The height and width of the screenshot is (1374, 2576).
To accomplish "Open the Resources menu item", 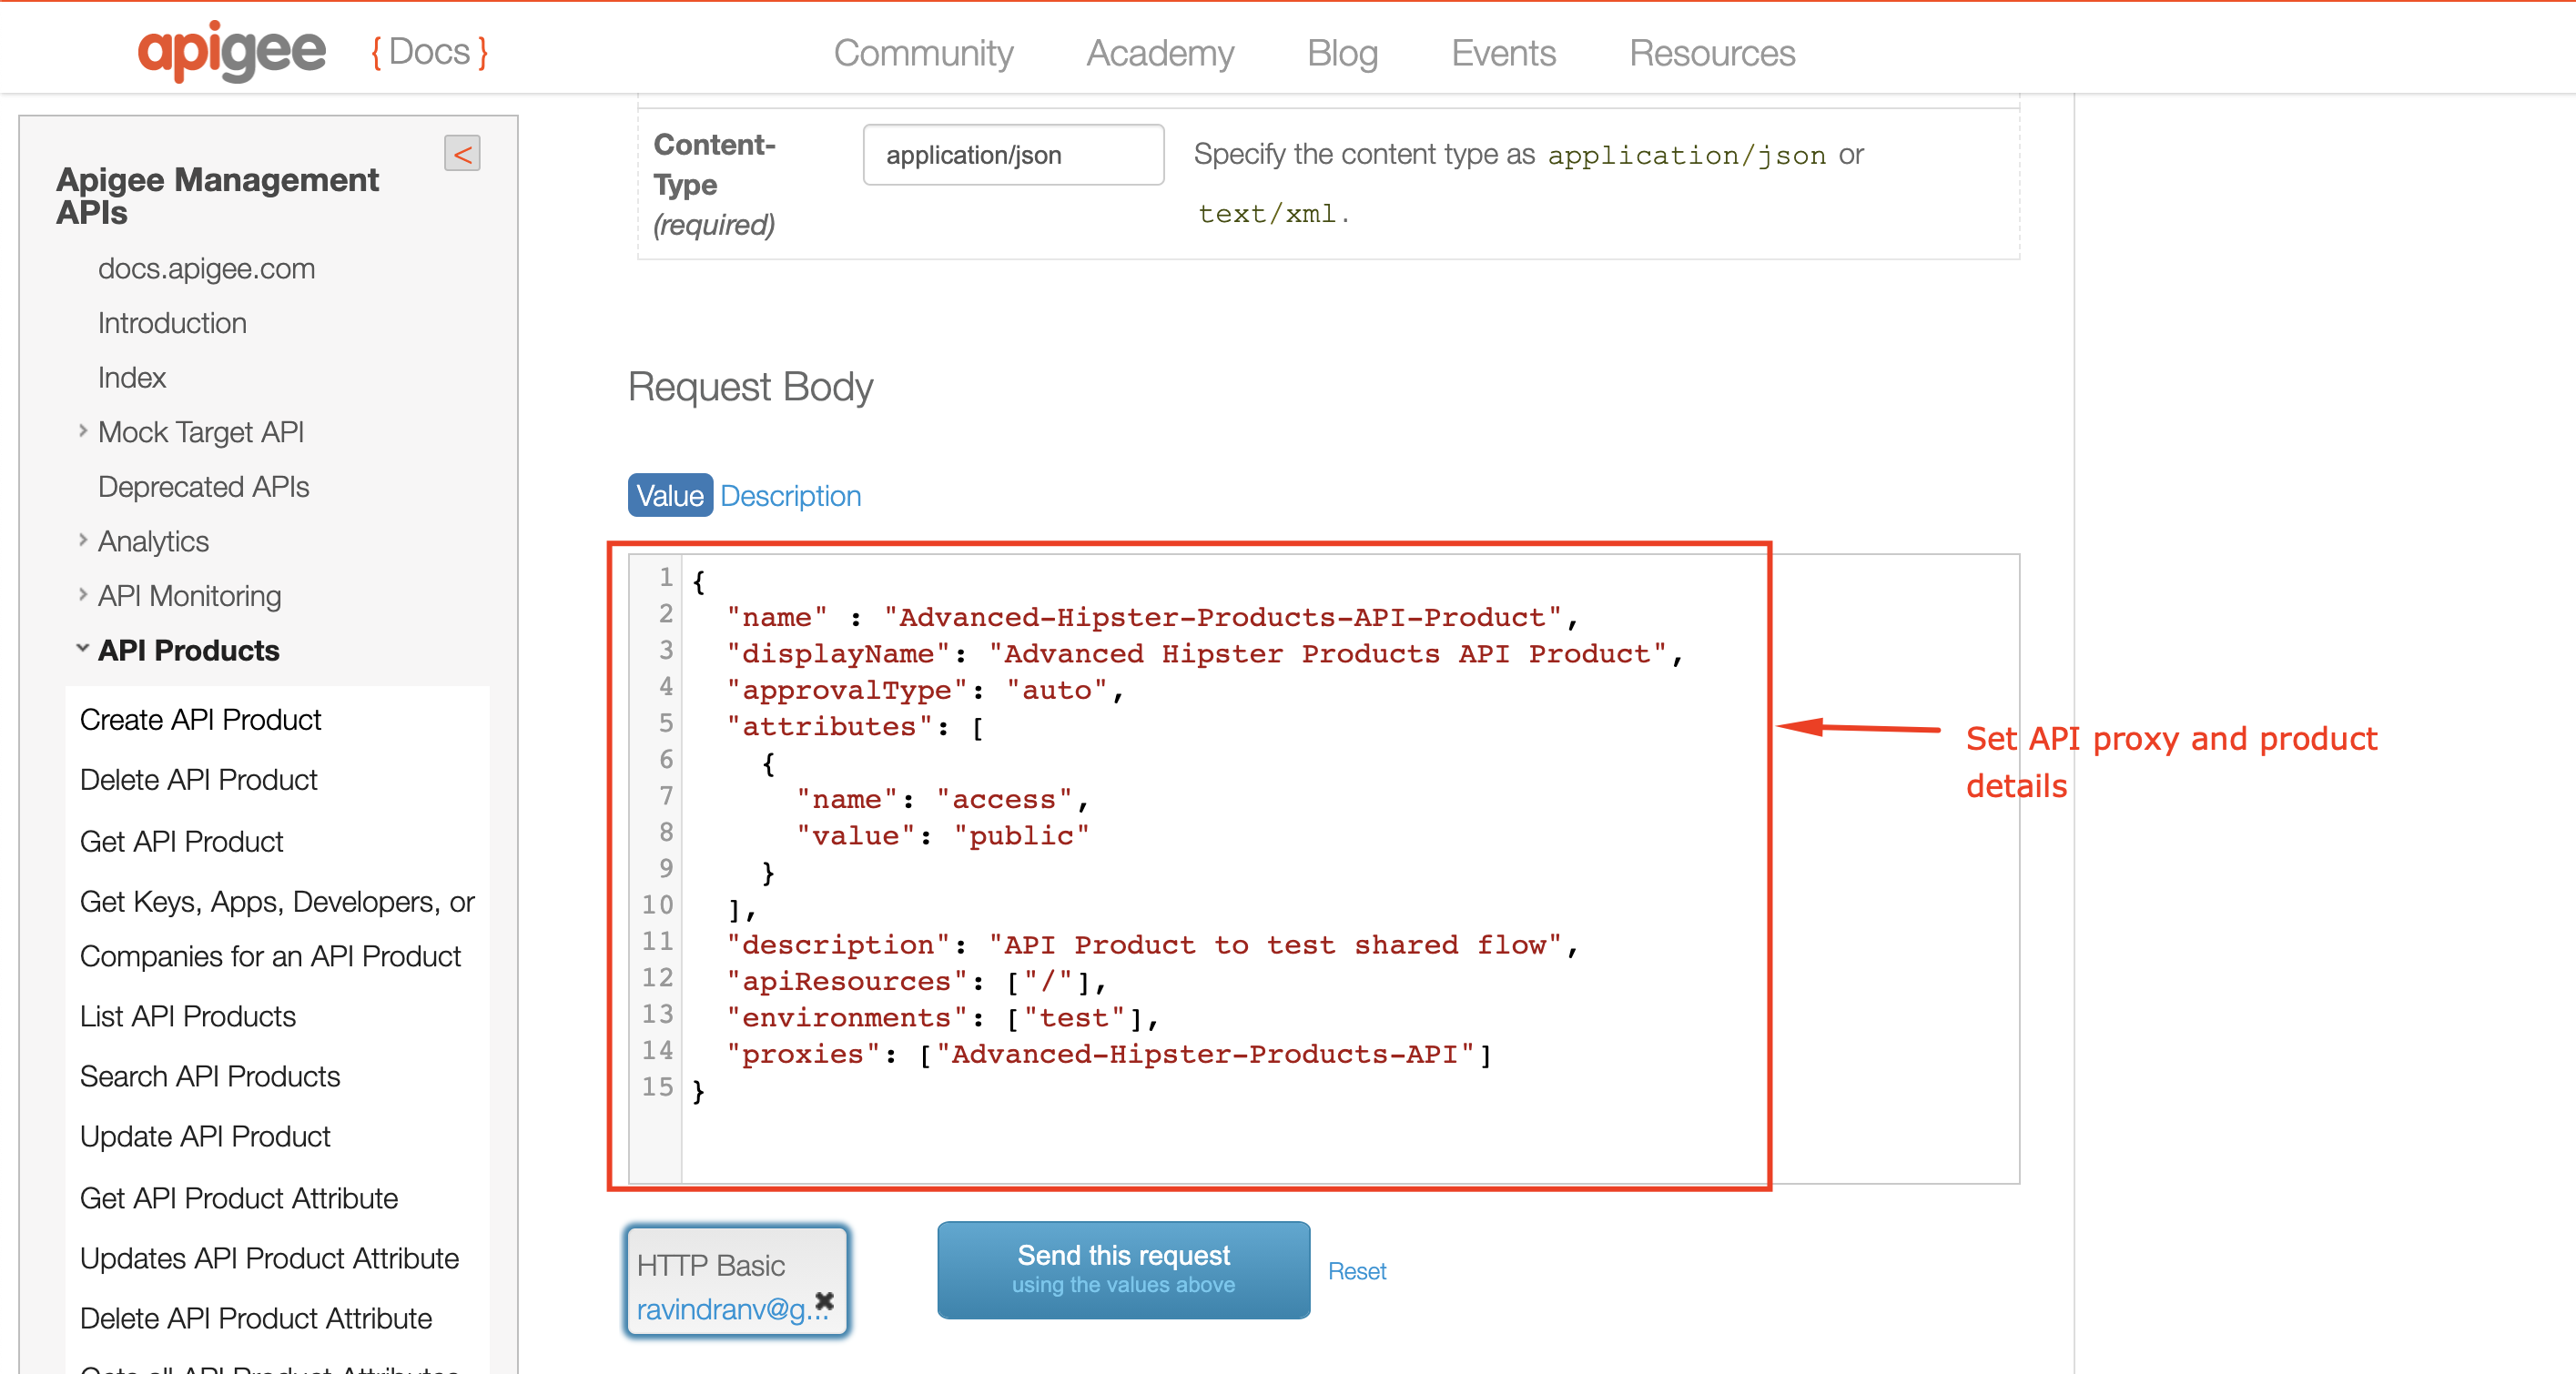I will click(x=1712, y=53).
